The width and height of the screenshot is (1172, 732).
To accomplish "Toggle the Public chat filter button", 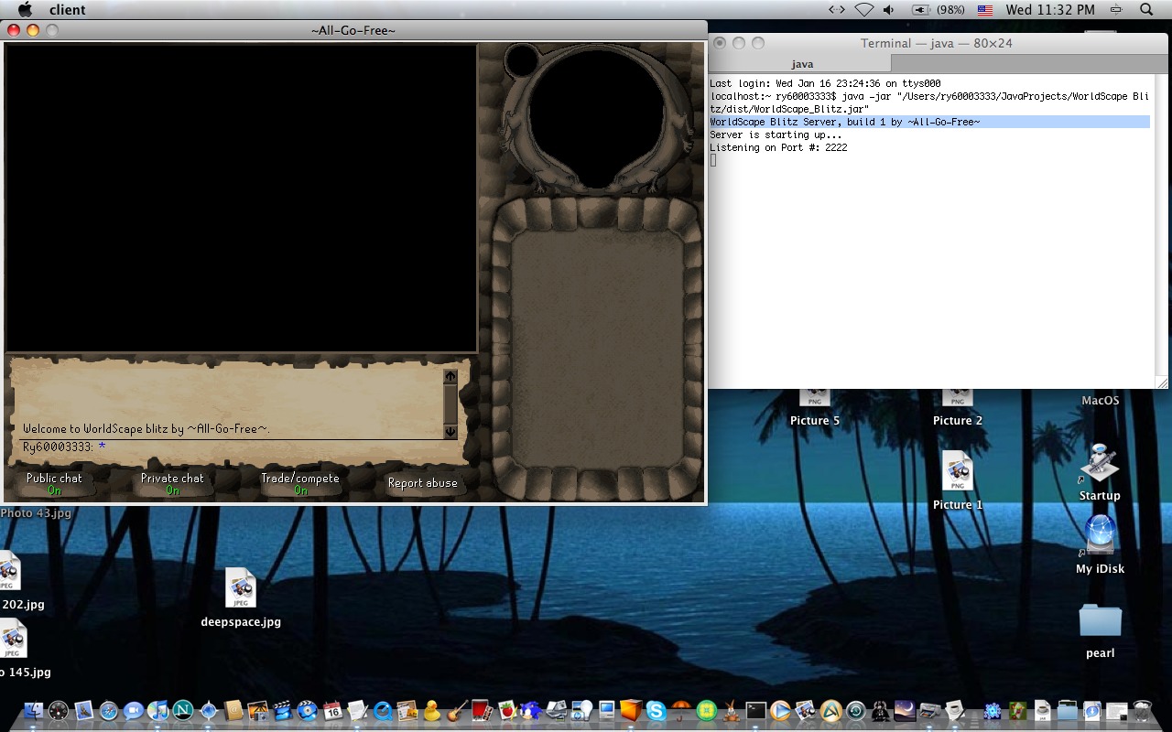I will coord(54,483).
